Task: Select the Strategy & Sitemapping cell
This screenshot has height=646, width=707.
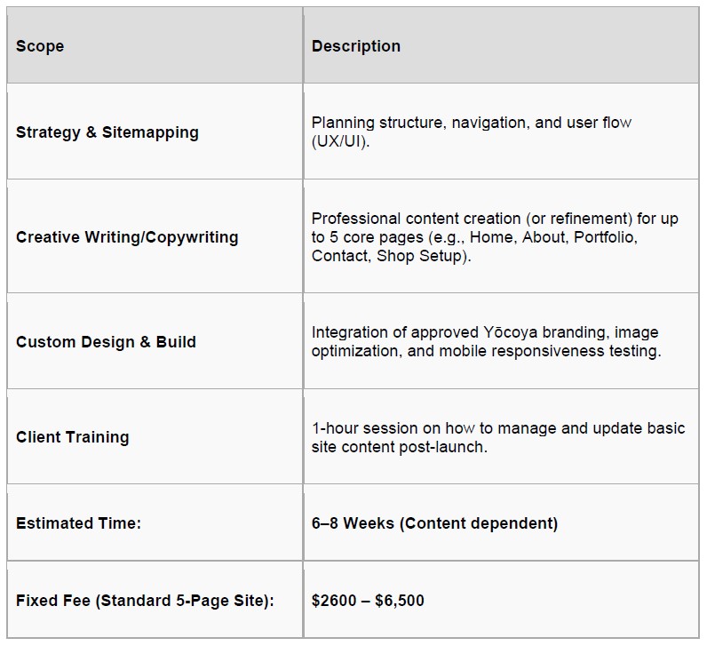Action: point(107,132)
